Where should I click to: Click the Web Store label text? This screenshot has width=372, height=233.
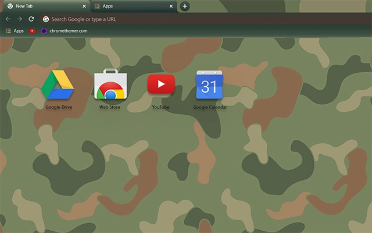coord(110,107)
